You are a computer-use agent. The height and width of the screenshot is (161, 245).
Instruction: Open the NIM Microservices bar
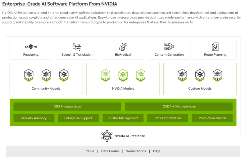click(x=67, y=107)
